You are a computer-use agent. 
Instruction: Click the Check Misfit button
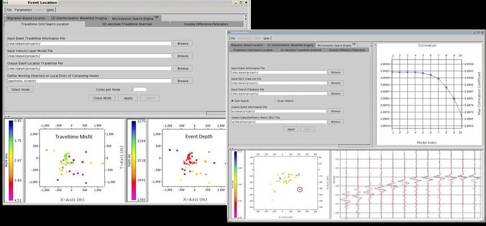point(102,98)
